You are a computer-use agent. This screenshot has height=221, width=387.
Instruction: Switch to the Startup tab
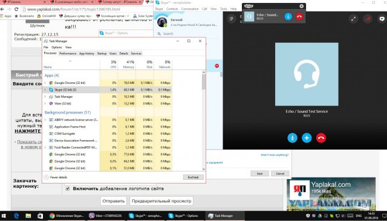tap(102, 54)
